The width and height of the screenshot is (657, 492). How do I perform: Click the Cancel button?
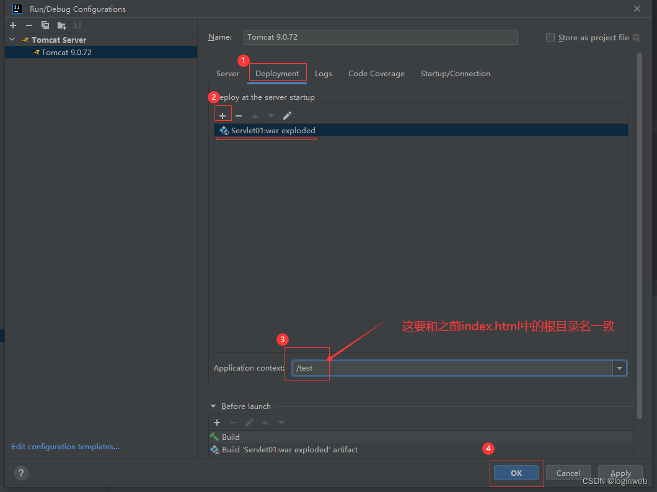click(568, 473)
